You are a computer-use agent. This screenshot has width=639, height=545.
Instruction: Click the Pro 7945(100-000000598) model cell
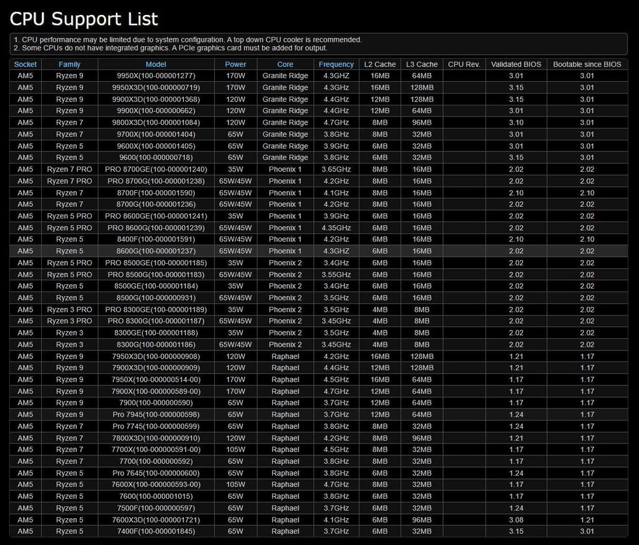coord(156,415)
